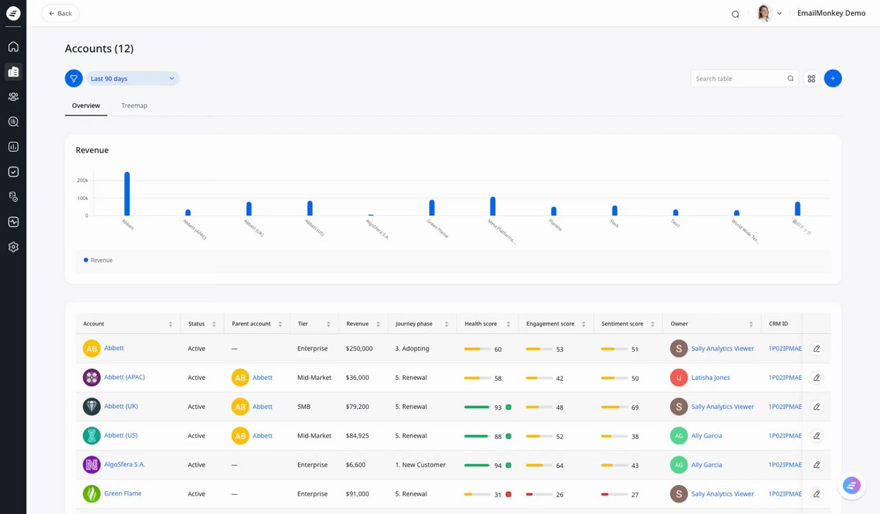Sort by the Status column
This screenshot has height=514, width=880.
click(x=214, y=324)
